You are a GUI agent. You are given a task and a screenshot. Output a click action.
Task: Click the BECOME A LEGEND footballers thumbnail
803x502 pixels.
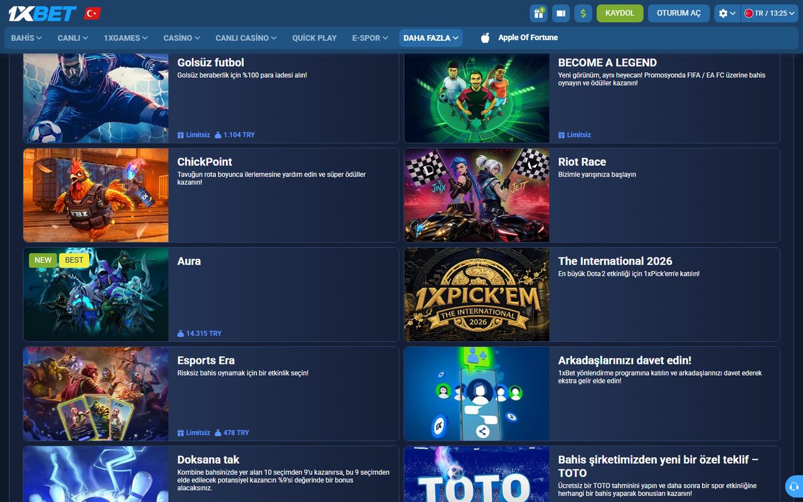[477, 98]
